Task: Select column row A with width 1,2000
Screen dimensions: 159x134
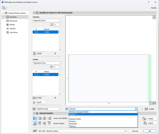Action: pyautogui.click(x=46, y=32)
